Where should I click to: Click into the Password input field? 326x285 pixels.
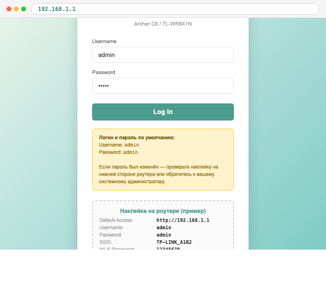pyautogui.click(x=163, y=86)
